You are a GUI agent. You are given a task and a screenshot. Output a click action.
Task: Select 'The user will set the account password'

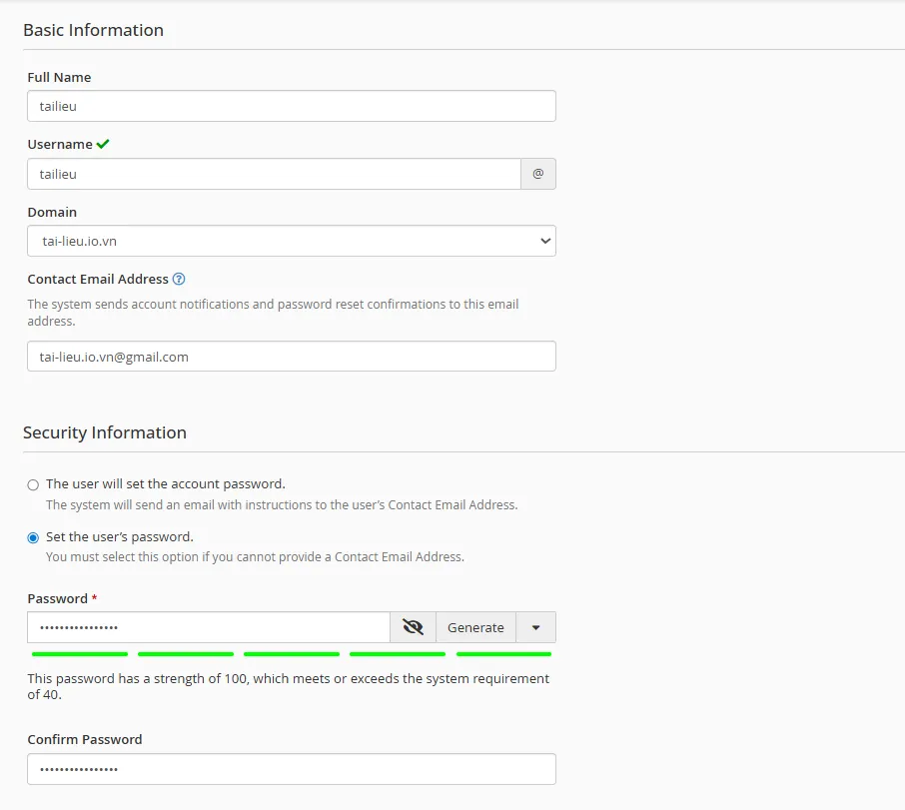pos(31,483)
